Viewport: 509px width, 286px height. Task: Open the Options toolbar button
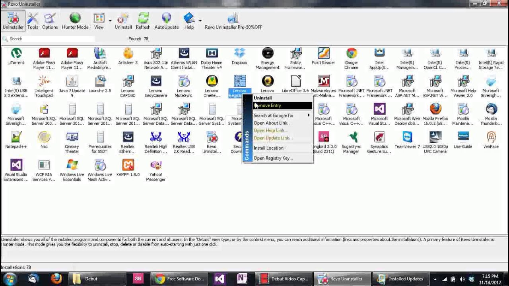[x=50, y=21]
